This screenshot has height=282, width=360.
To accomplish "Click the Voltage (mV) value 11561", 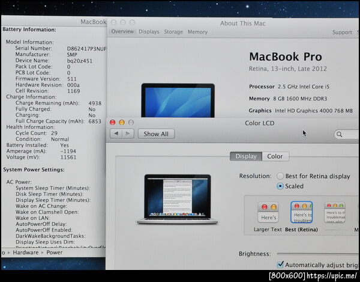I will tap(68, 158).
